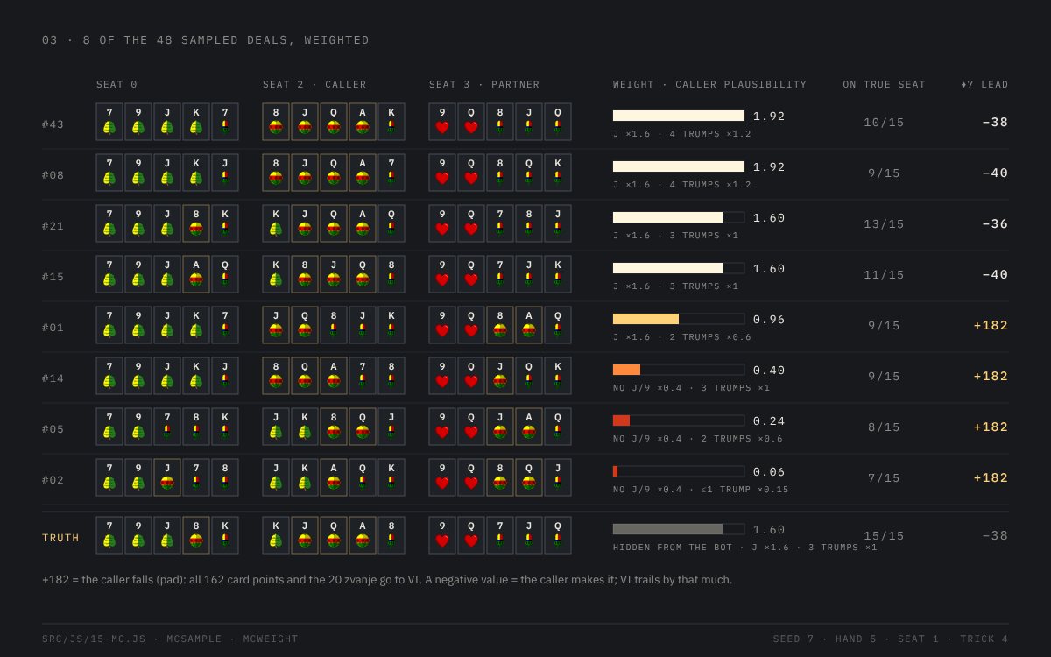Viewport: 1051px width, 657px height.
Task: Select the 8 of bells in row #21 seat 0
Action: (x=196, y=223)
